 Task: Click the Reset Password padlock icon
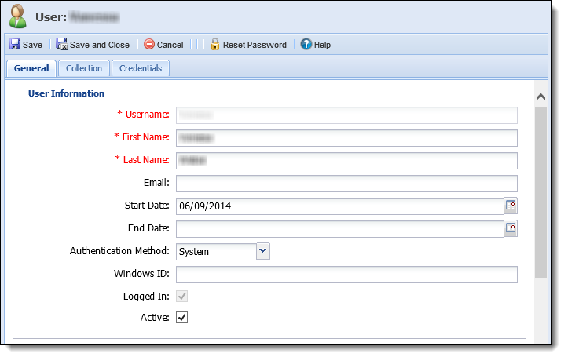(215, 44)
